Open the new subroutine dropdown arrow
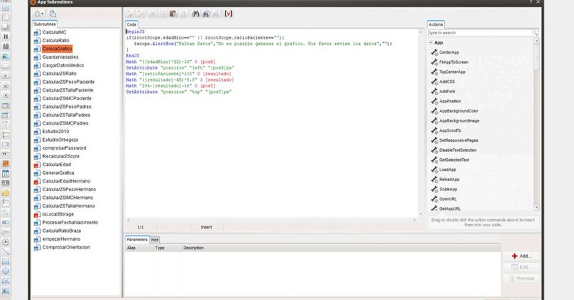Viewport: 574px width, 300px height. (42, 14)
